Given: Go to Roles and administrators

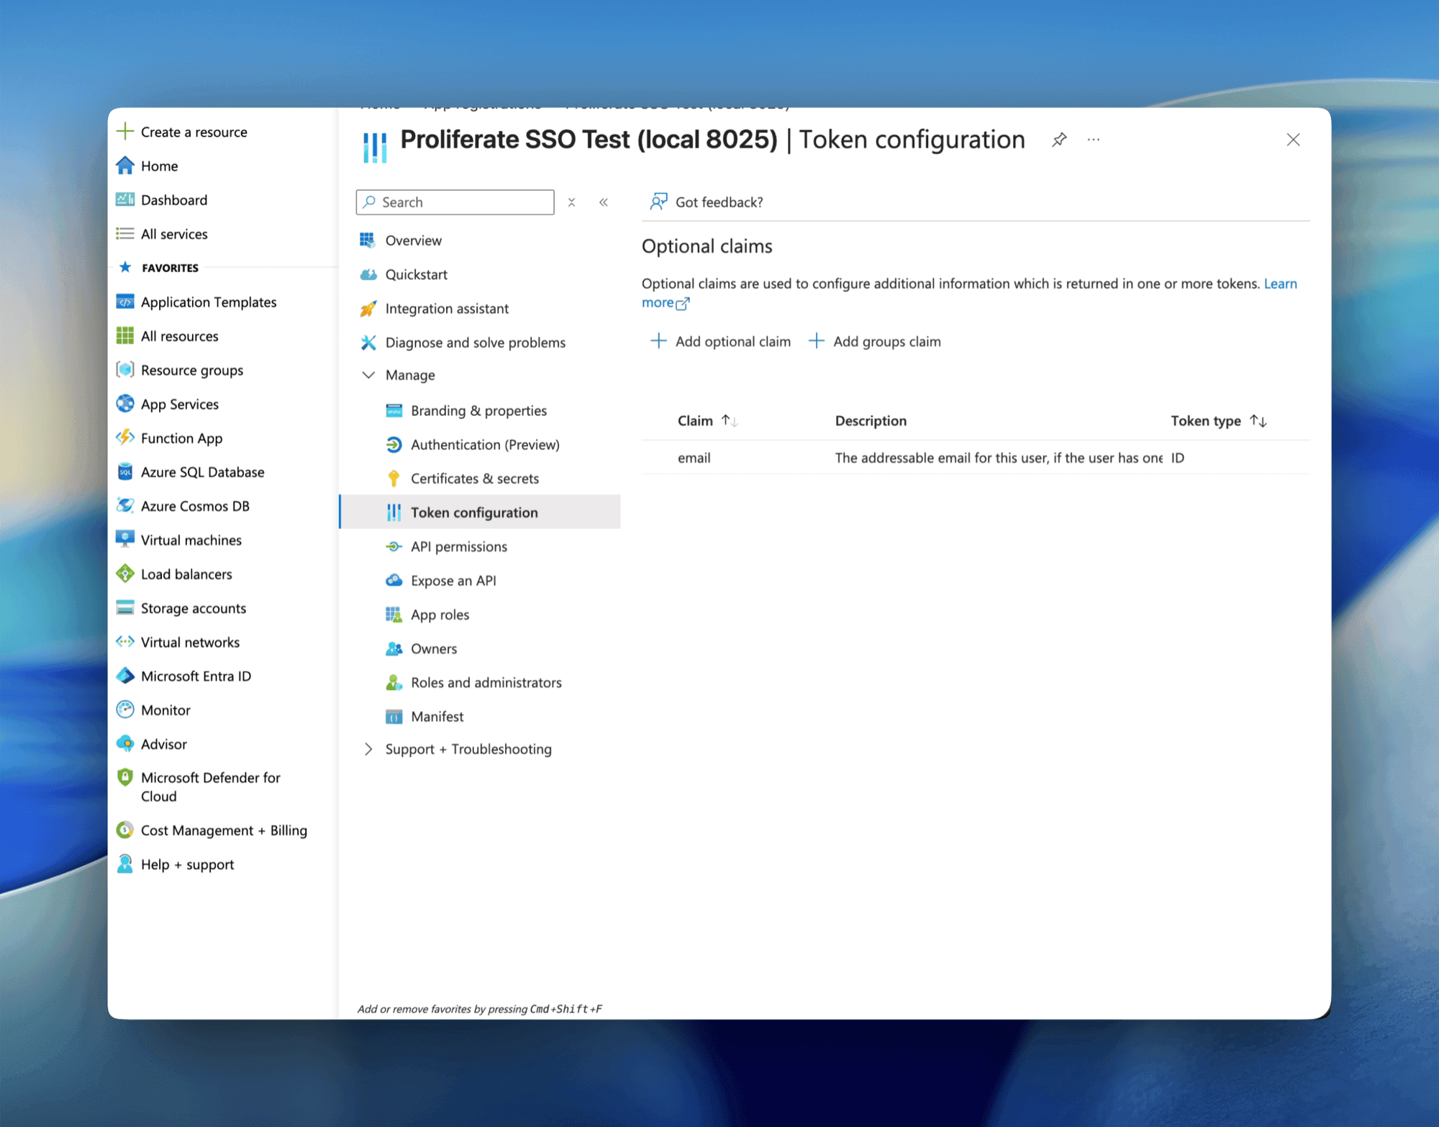Looking at the screenshot, I should pyautogui.click(x=486, y=682).
